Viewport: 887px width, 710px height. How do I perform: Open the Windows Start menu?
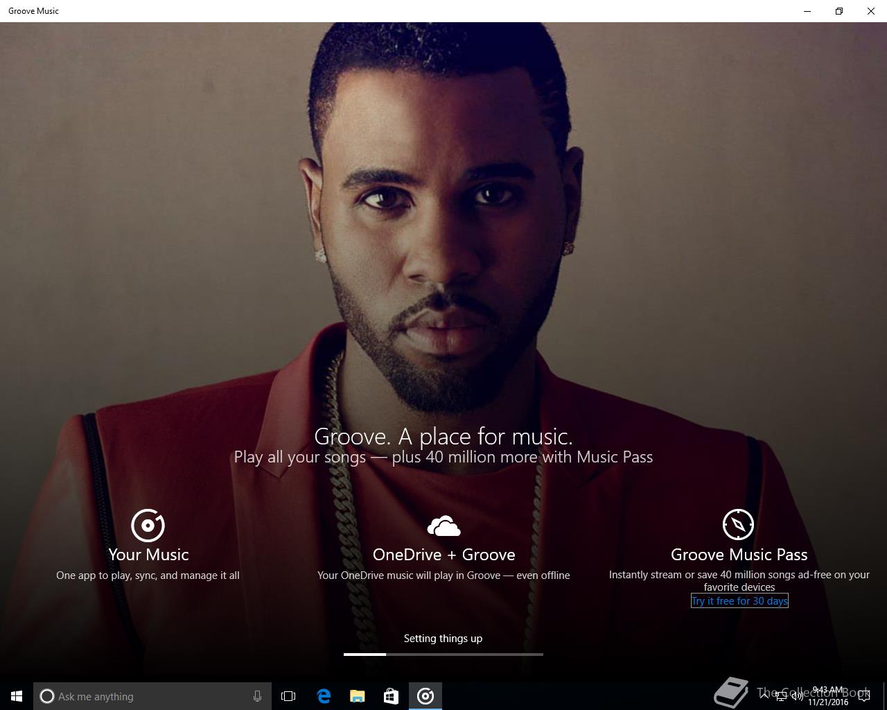(17, 696)
